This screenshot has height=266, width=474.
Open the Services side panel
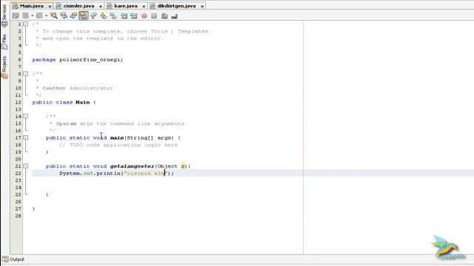tap(4, 15)
